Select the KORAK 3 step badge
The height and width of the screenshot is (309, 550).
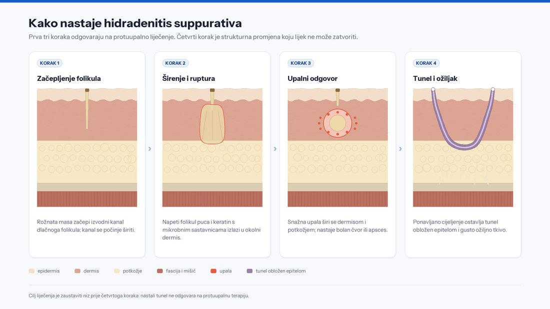300,63
